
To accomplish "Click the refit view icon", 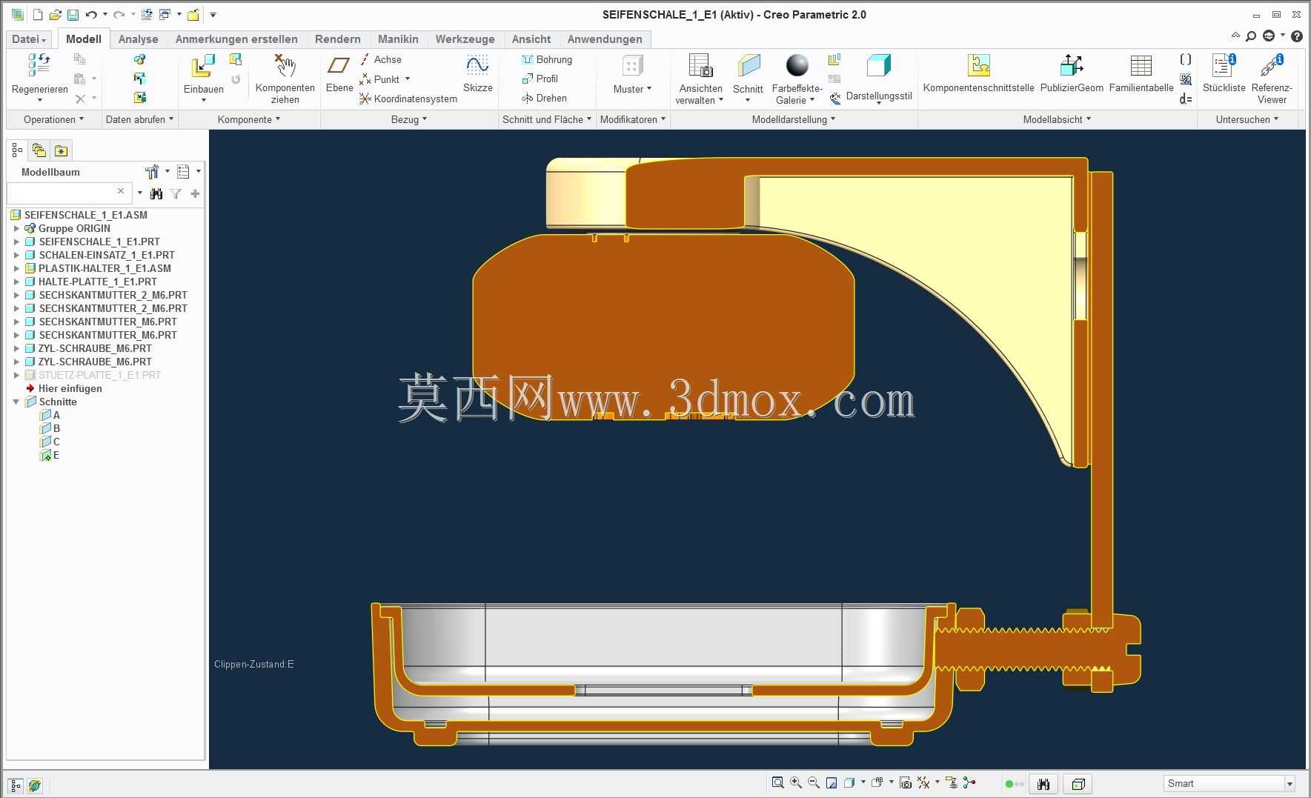I will pos(777,783).
